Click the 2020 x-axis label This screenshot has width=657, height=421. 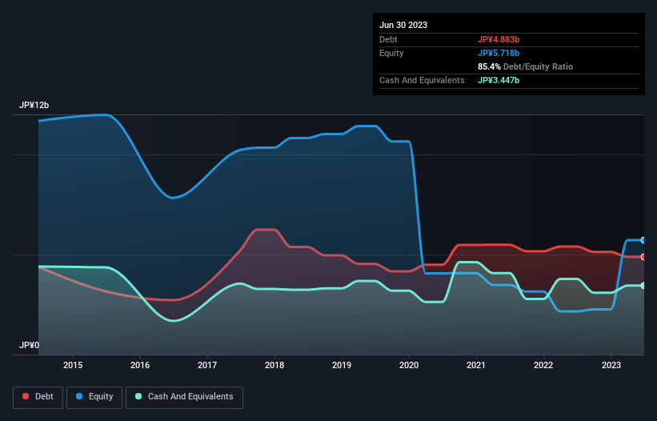pos(409,365)
